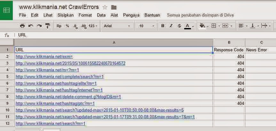Open the hashtag/internet?m=1 link
276x131 pixels.
click(59, 90)
